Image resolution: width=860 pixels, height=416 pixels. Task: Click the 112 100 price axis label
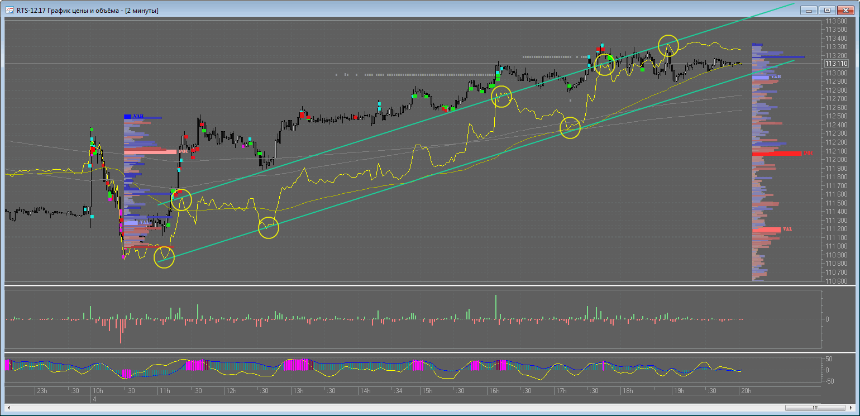[837, 151]
